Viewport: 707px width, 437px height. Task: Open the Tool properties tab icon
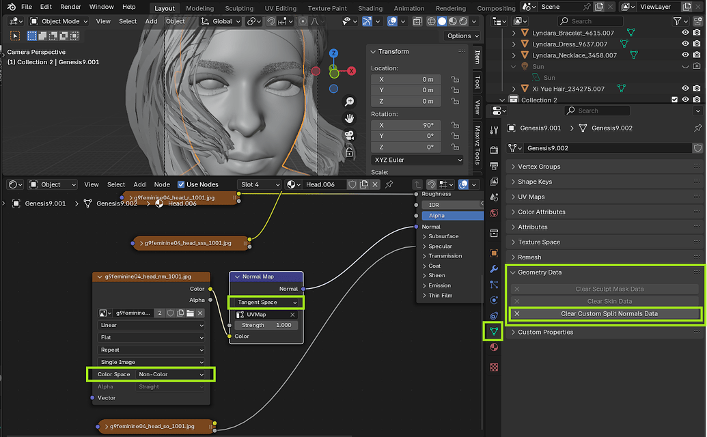[494, 130]
